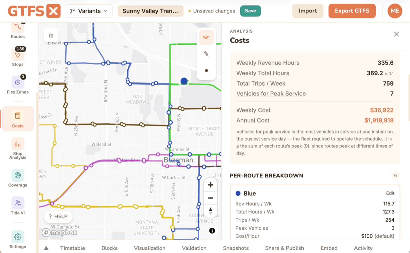Click the Sunny Valley Tran... feed name
This screenshot has width=410, height=253.
(x=151, y=11)
